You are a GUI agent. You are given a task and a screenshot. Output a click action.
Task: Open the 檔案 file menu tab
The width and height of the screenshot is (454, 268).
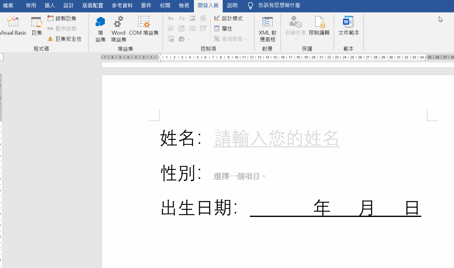click(8, 6)
